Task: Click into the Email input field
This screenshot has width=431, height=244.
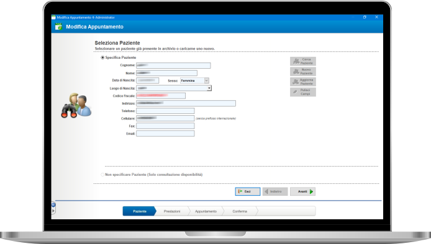Action: 165,134
